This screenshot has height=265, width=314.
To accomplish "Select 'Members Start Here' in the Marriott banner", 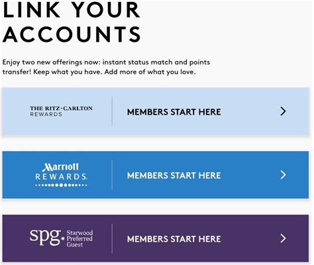I will [x=174, y=176].
